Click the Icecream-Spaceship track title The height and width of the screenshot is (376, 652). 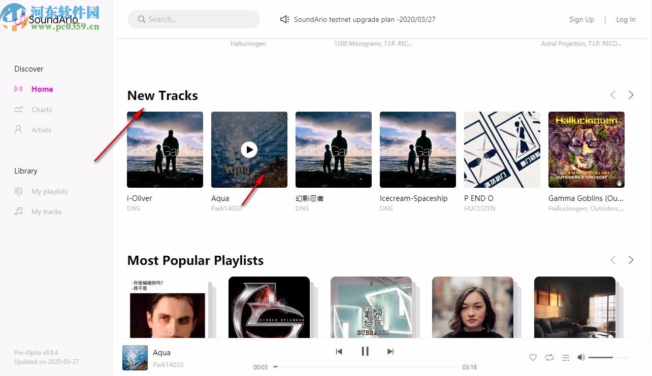click(x=414, y=198)
